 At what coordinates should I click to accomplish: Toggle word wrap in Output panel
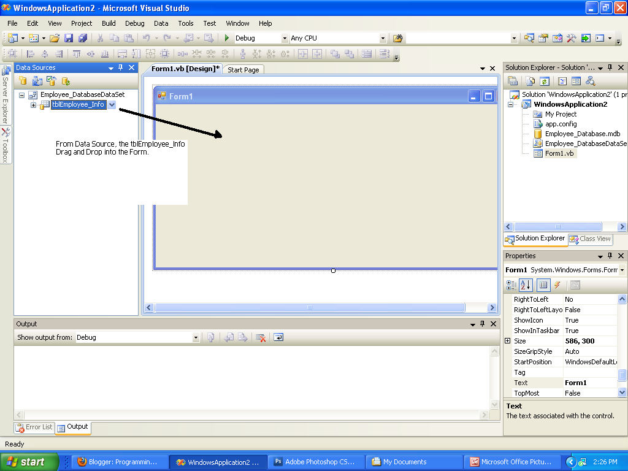pyautogui.click(x=278, y=338)
